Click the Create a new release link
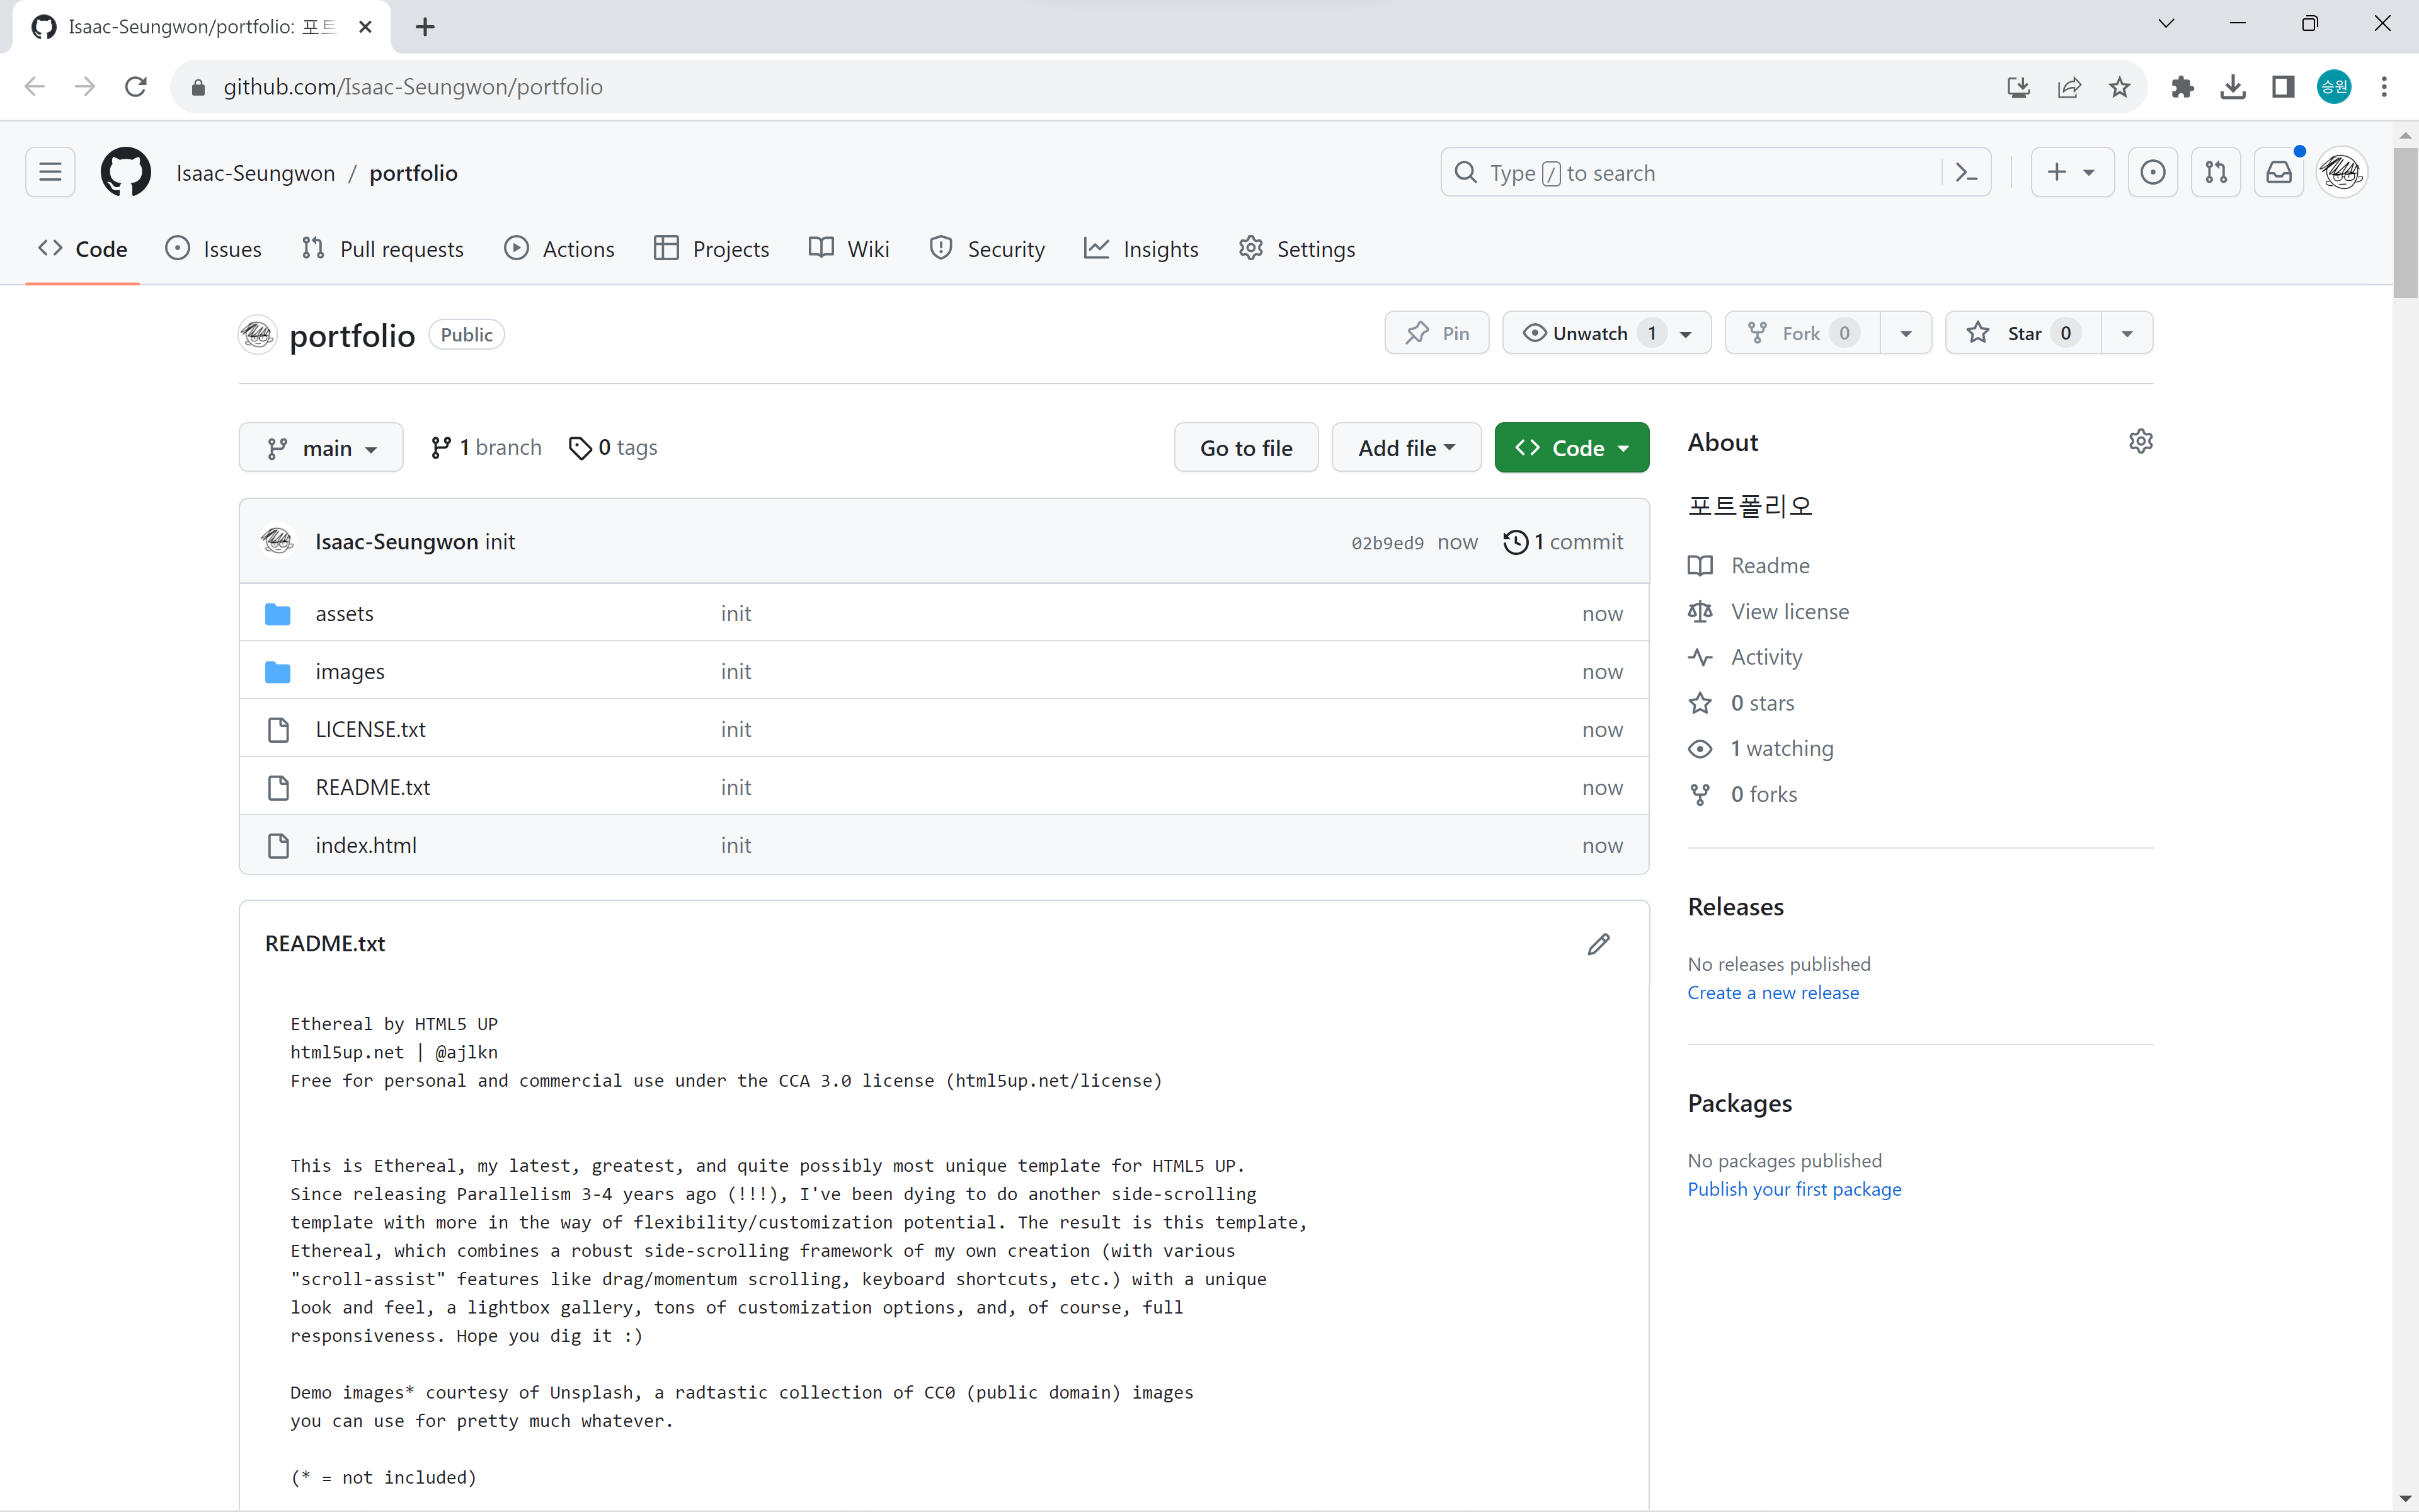Image resolution: width=2419 pixels, height=1512 pixels. click(1772, 993)
